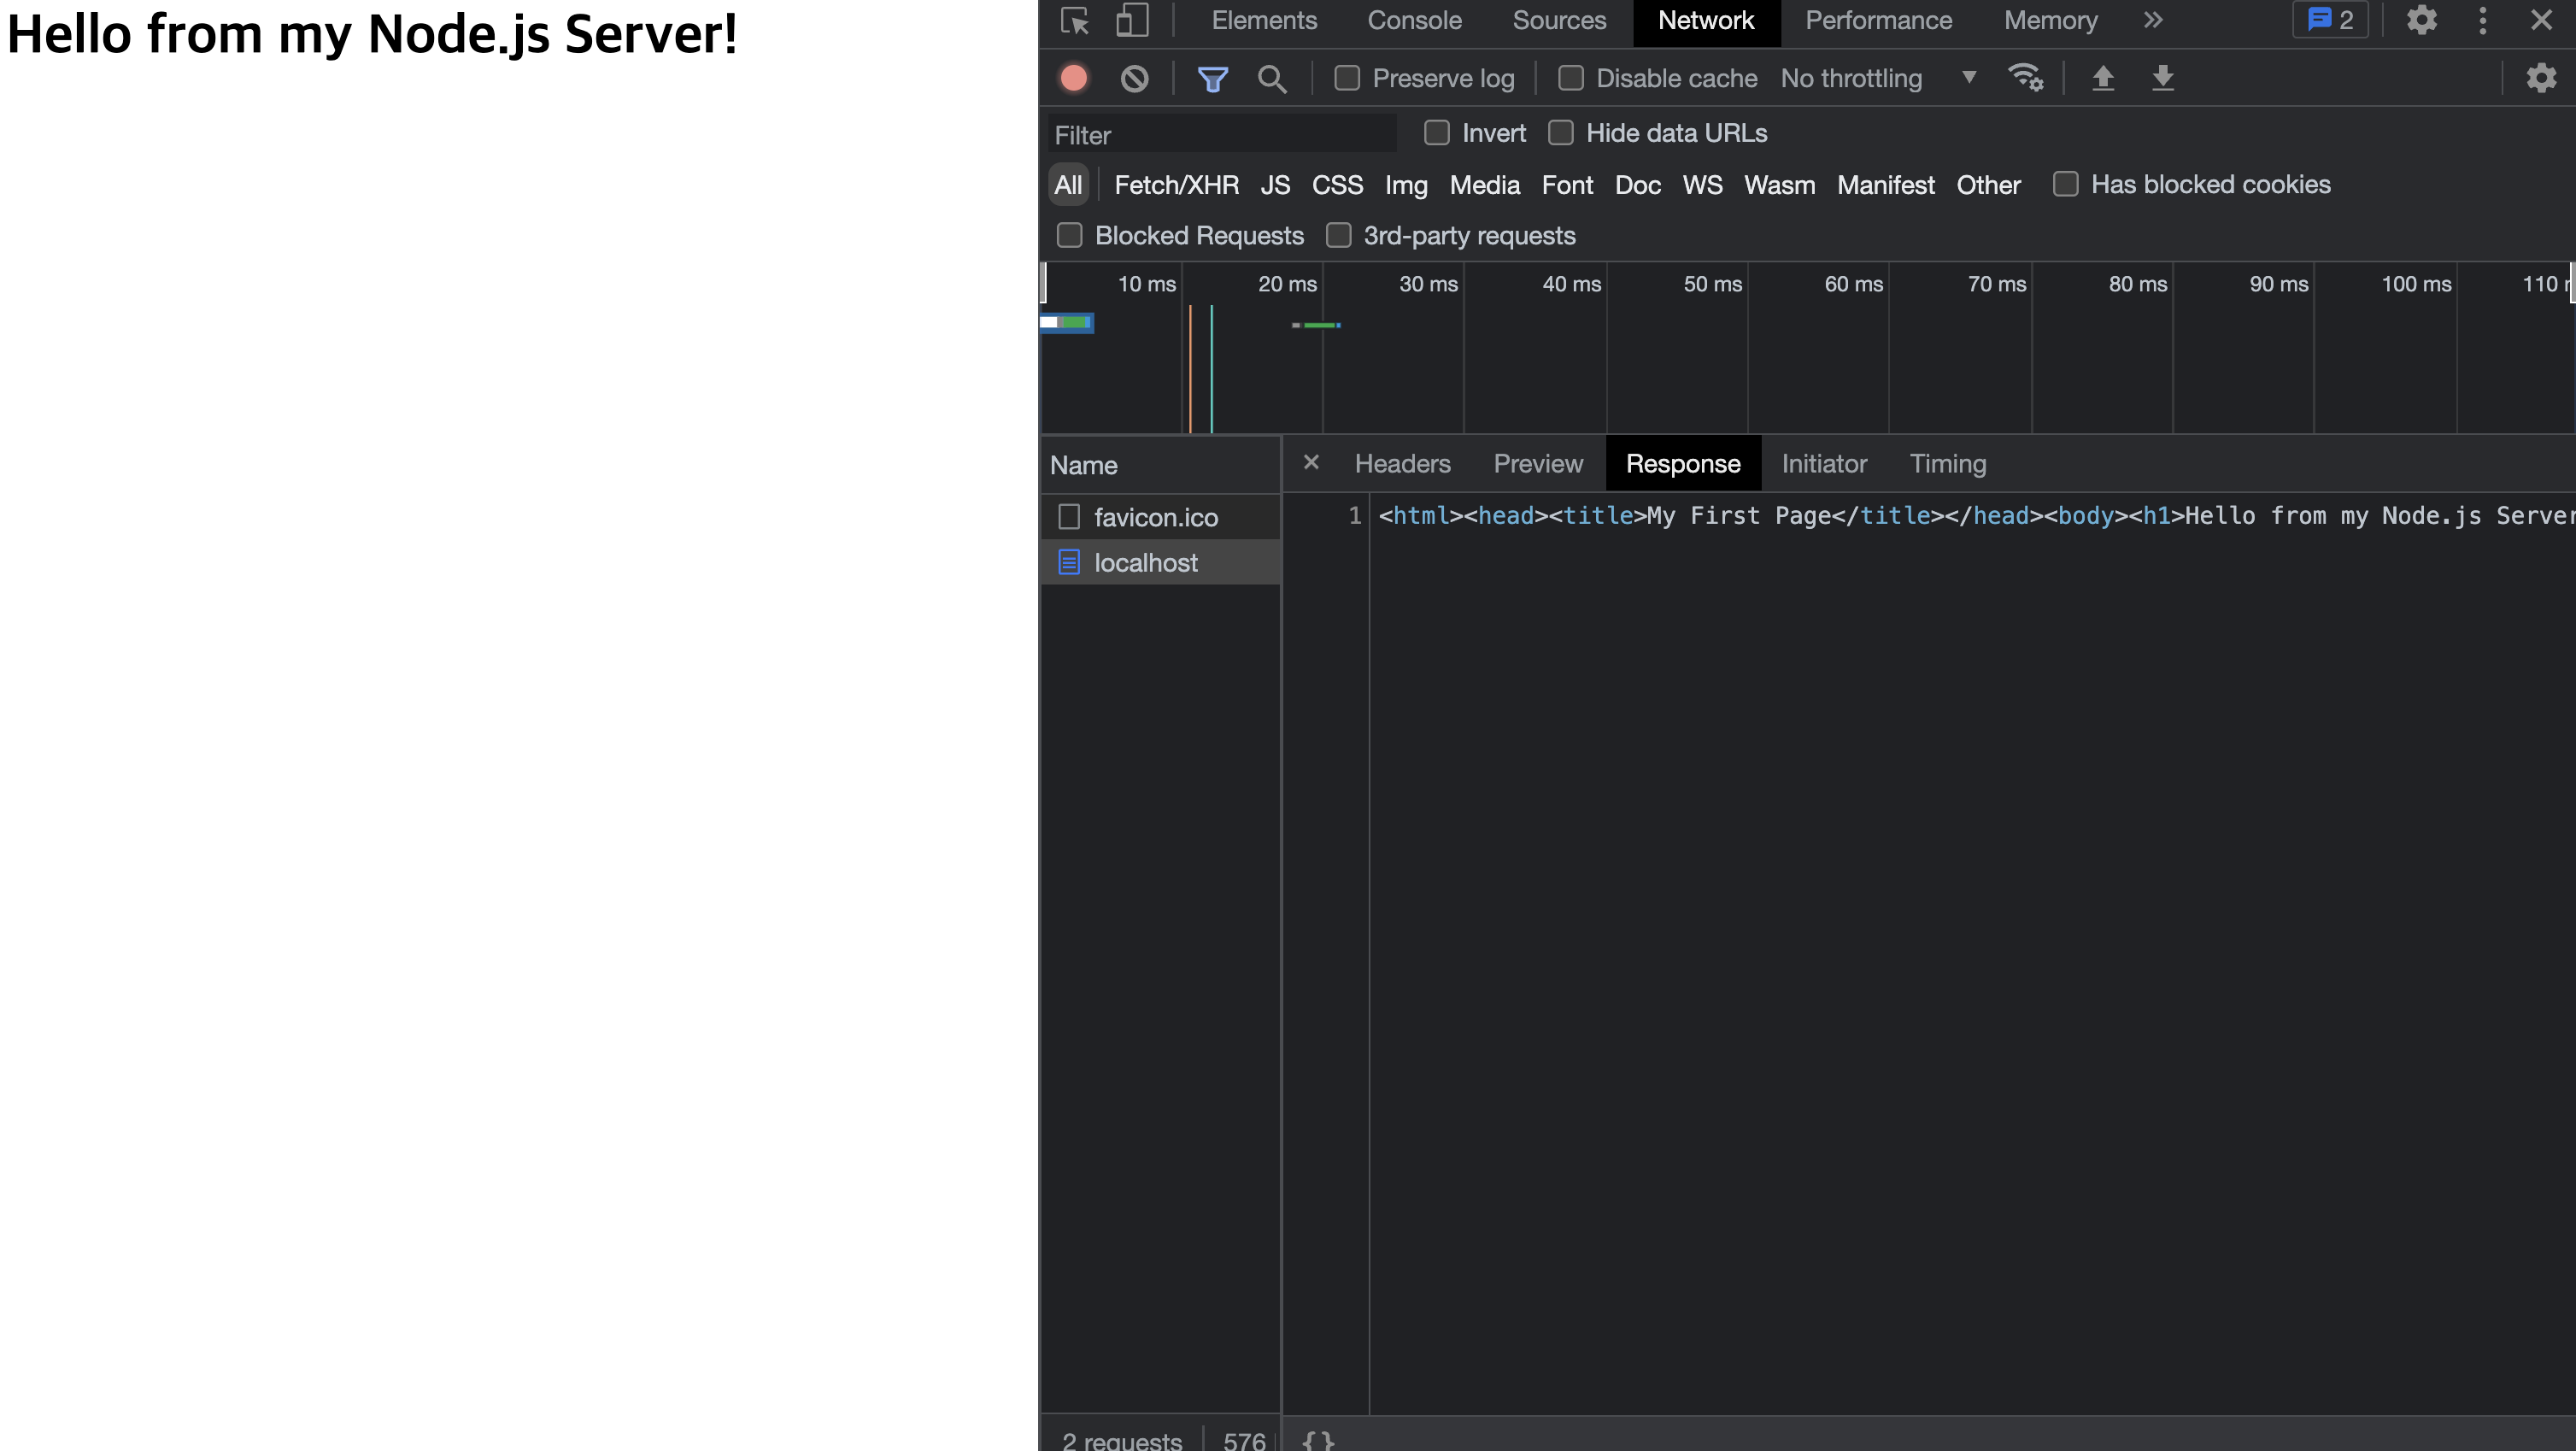Click the Import HAR upload icon
Viewport: 2576px width, 1451px height.
[2103, 78]
